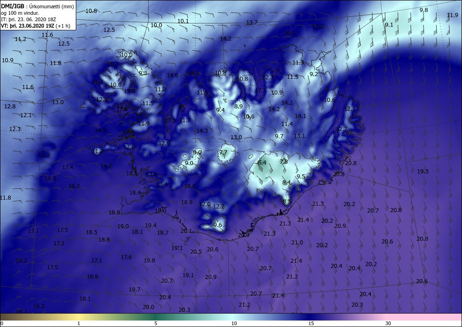Screen dimensions: 462x327
Task: Click the color scale label '5'
Action: 156,323
